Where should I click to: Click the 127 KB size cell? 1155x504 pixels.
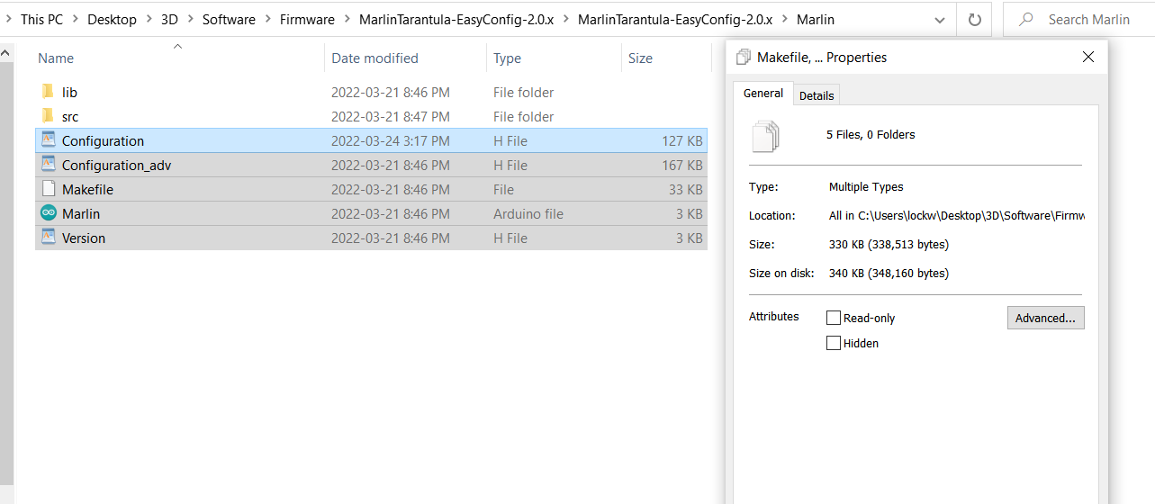681,140
